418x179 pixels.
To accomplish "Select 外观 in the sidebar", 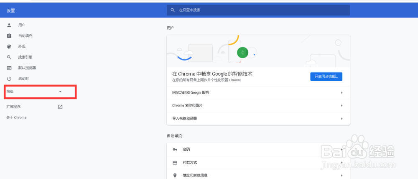I will click(x=22, y=47).
